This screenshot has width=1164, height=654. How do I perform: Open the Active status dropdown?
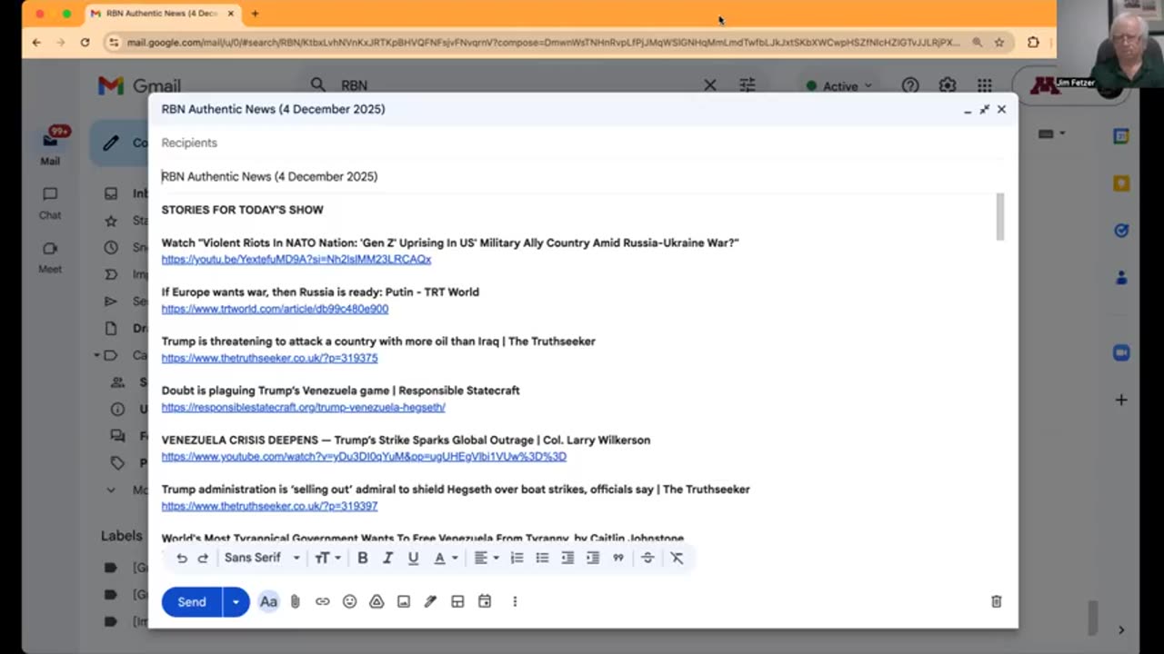839,86
